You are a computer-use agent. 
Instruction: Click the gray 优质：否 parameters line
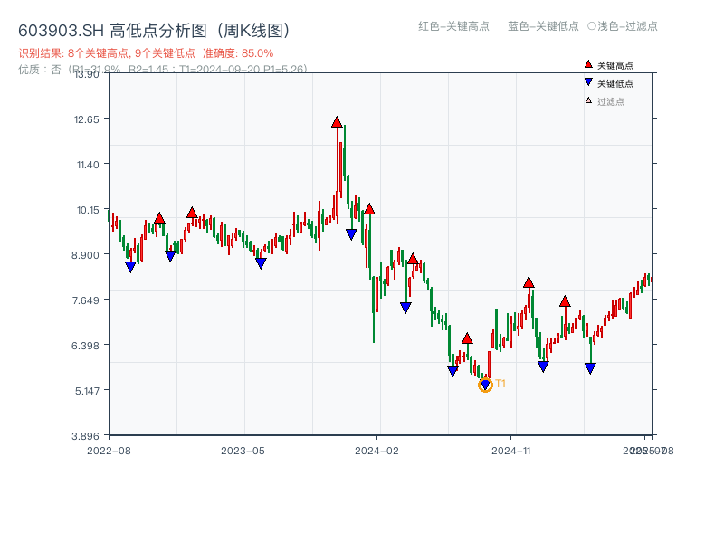163,70
